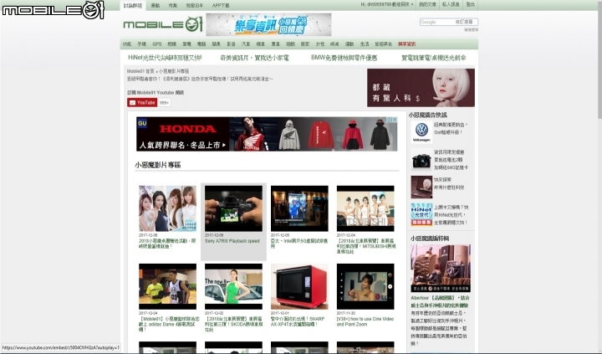Click the GU logo on the Honda banner
The height and width of the screenshot is (354, 602).
point(142,123)
